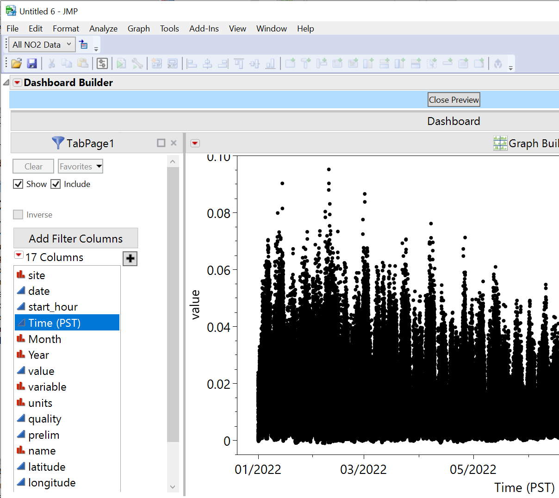559x498 pixels.
Task: Click the properties sliders icon in toolbar
Action: [102, 63]
